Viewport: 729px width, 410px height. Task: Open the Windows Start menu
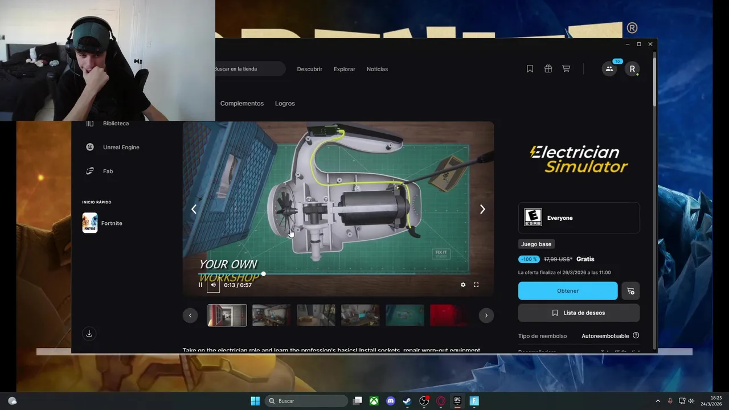[255, 401]
